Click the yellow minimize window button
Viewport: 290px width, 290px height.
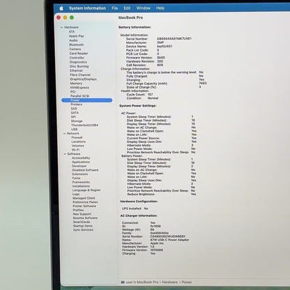point(66,17)
